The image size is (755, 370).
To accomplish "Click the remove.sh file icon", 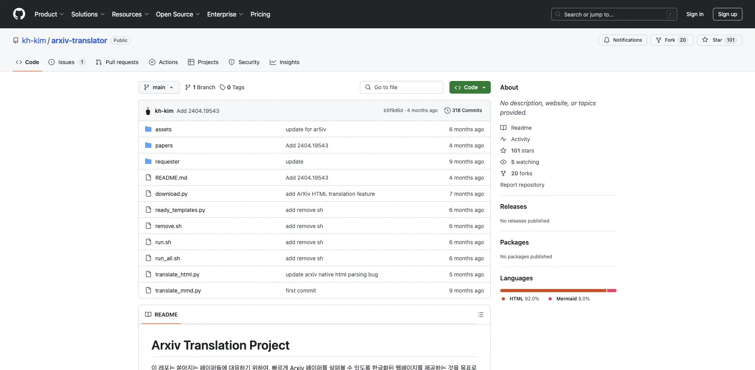I will pos(148,226).
